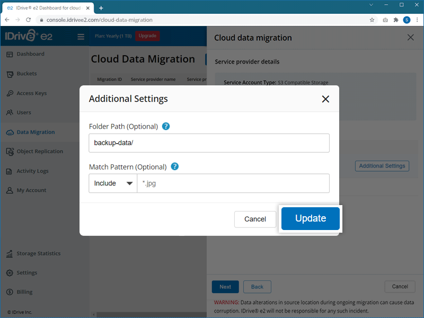The image size is (424, 318).
Task: Open the Include pattern dropdown
Action: coord(113,183)
